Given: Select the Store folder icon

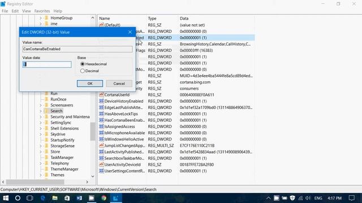Looking at the screenshot, I should pyautogui.click(x=46, y=152).
